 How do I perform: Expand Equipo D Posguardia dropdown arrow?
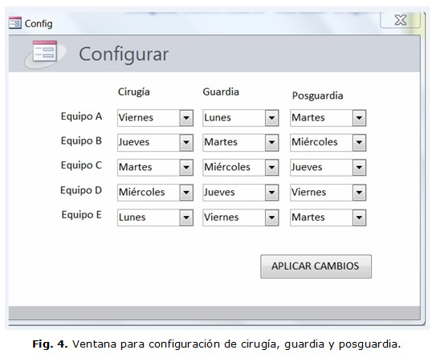359,193
